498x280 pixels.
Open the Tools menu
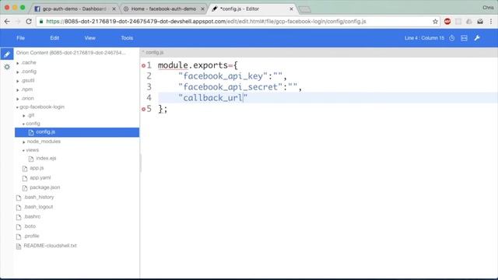click(127, 38)
